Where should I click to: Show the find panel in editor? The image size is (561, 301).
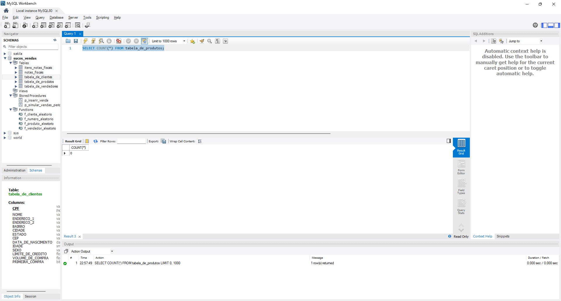tap(209, 41)
